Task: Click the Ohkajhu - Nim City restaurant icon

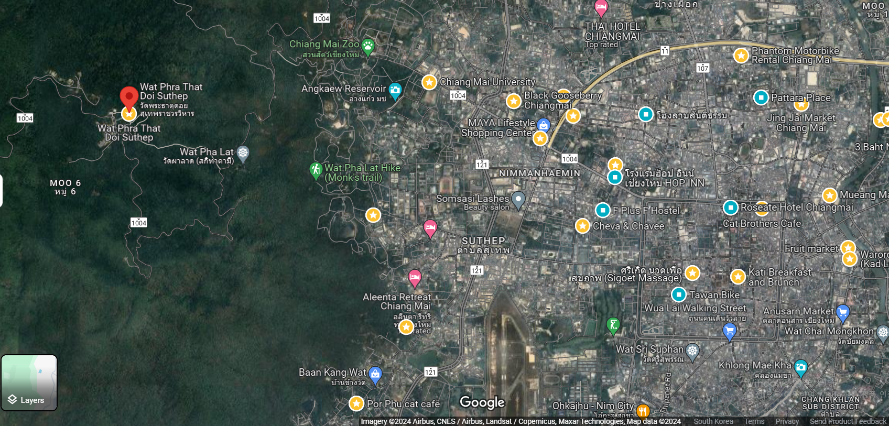Action: (x=643, y=410)
